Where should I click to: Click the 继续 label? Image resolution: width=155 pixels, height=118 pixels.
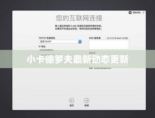[86, 105]
